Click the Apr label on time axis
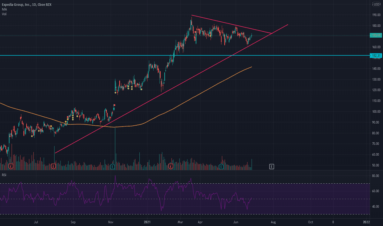Image resolution: width=383 pixels, height=226 pixels. pyautogui.click(x=200, y=222)
